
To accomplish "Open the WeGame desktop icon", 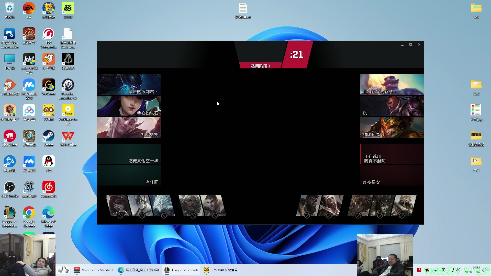I will pyautogui.click(x=48, y=85).
